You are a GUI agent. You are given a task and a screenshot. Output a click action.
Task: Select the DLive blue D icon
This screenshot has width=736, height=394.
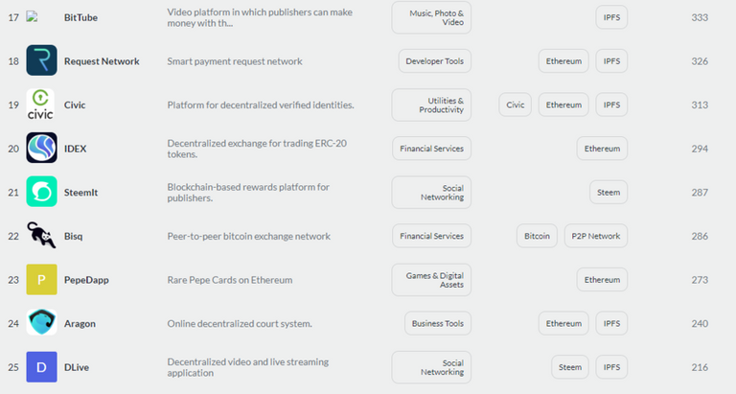click(41, 367)
